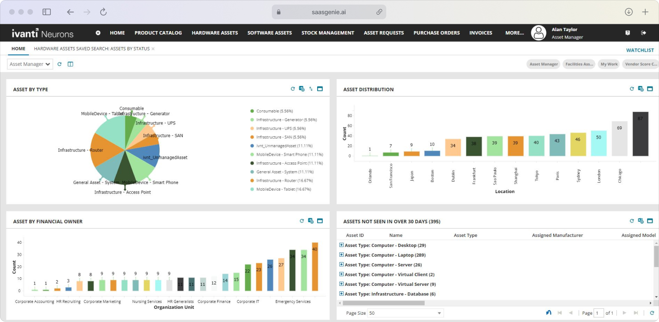Expand Asset Type: Computer - Server (26)

pyautogui.click(x=341, y=264)
